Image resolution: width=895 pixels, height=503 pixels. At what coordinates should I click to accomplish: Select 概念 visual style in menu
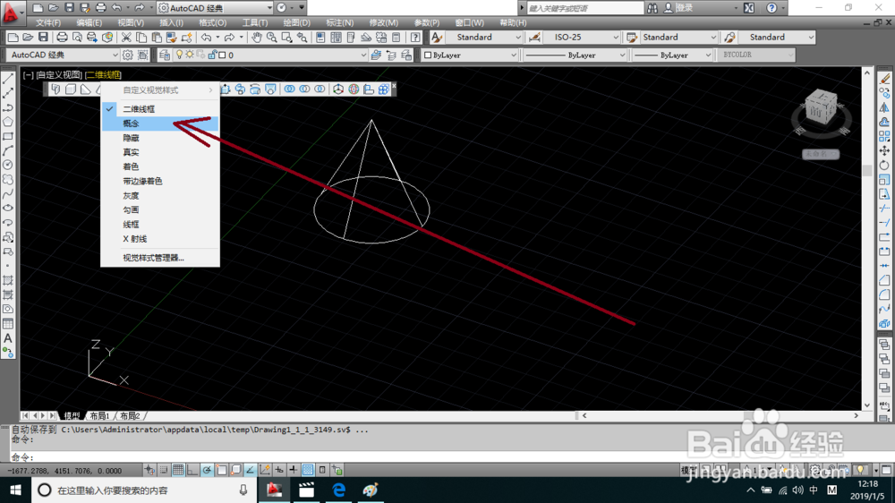pyautogui.click(x=160, y=124)
